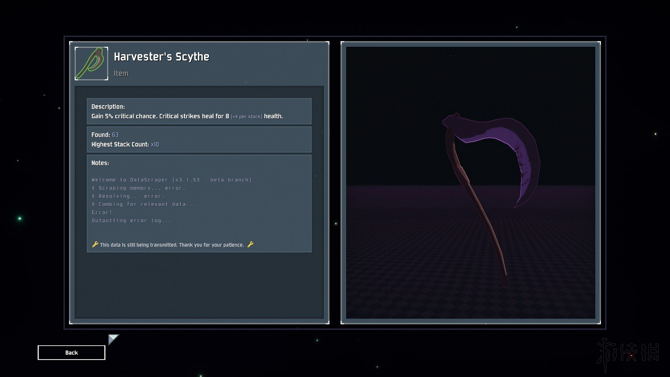Click the watermark logo in bottom-right corner
670x377 pixels.
628,353
